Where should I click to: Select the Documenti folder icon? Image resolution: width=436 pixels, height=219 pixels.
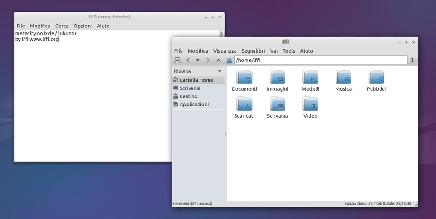pos(245,77)
